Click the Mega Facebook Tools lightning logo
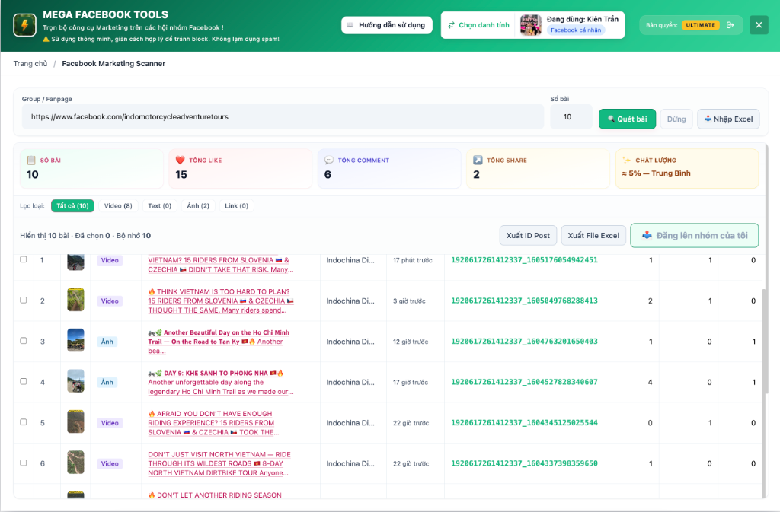The height and width of the screenshot is (512, 780). [x=24, y=25]
